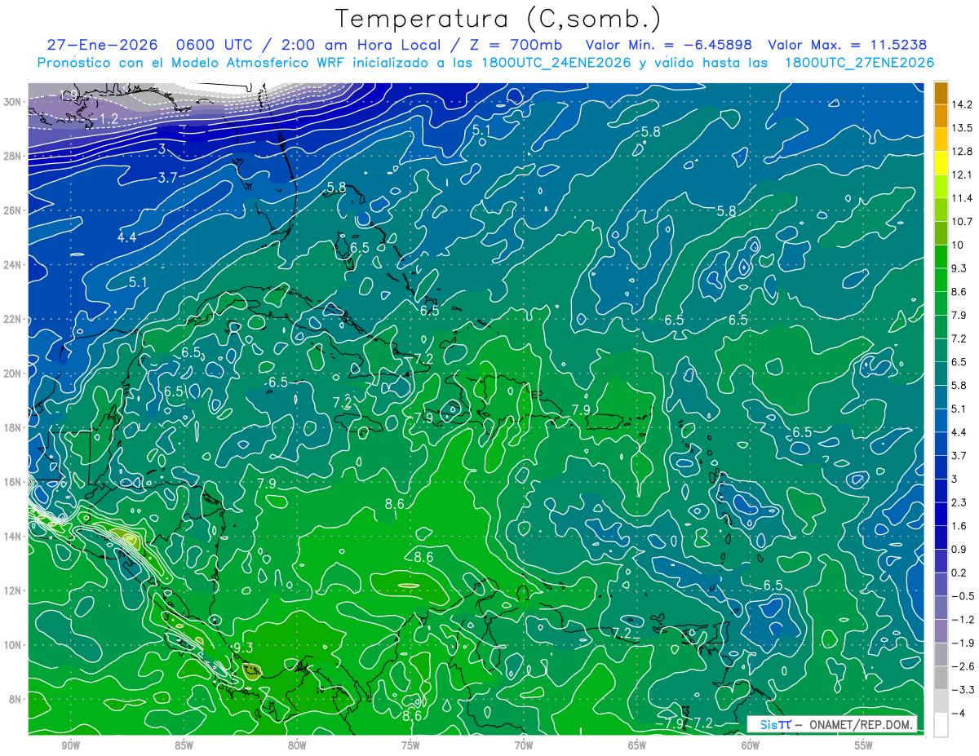Click the "Valor Min. = -6.45898" readout
The height and width of the screenshot is (756, 979).
[x=670, y=45]
